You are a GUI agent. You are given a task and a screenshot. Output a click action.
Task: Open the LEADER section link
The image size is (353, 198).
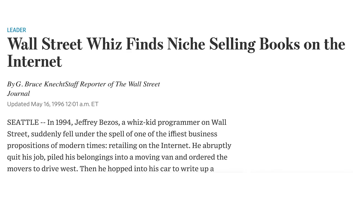[17, 30]
